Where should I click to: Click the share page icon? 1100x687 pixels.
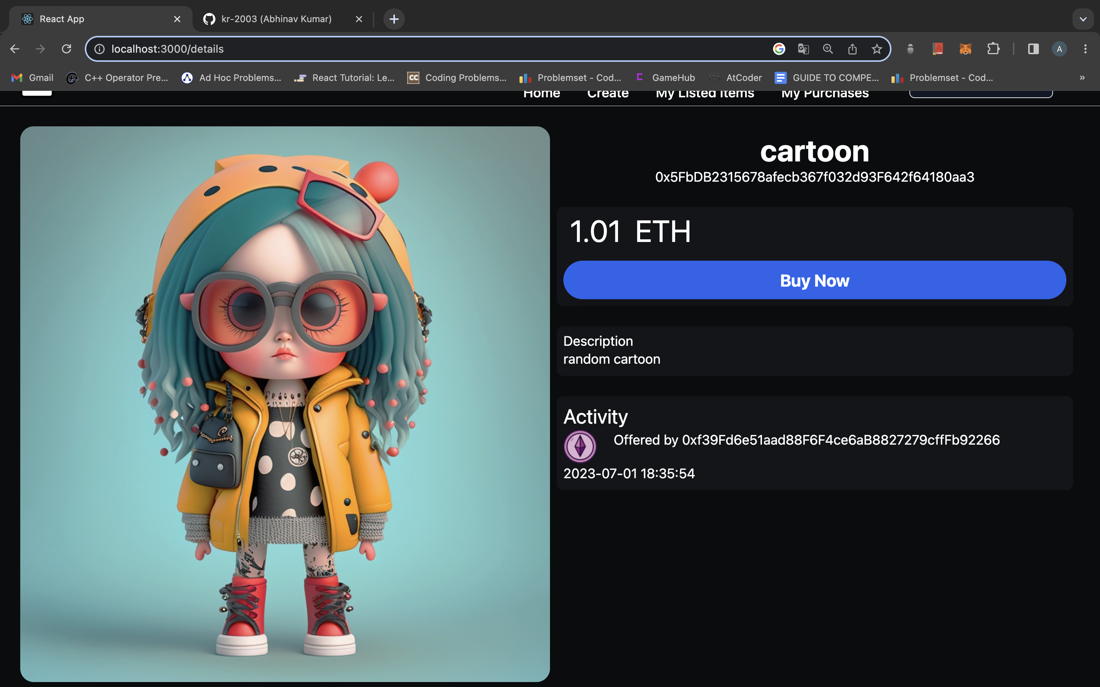pyautogui.click(x=852, y=48)
